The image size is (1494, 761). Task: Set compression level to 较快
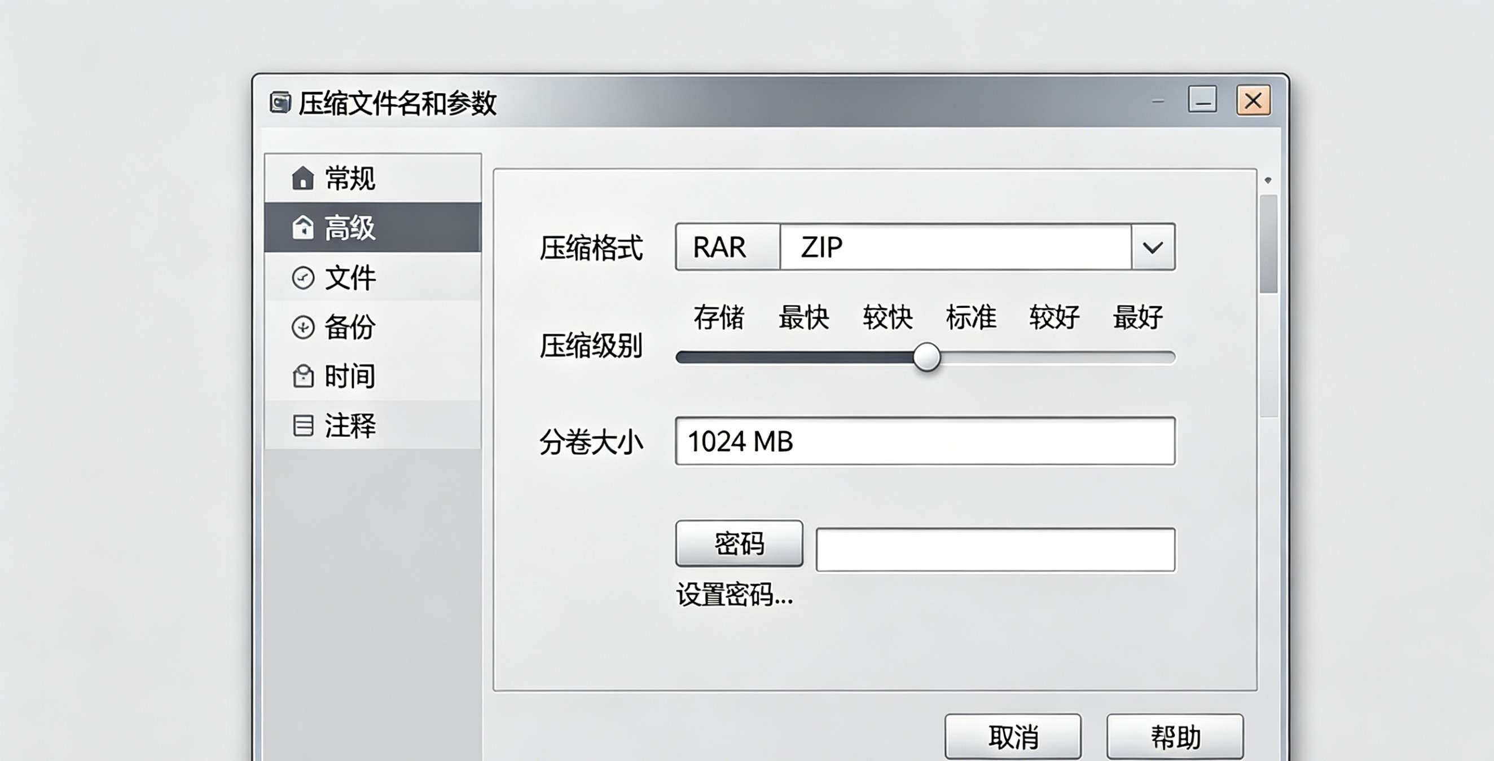pyautogui.click(x=887, y=317)
